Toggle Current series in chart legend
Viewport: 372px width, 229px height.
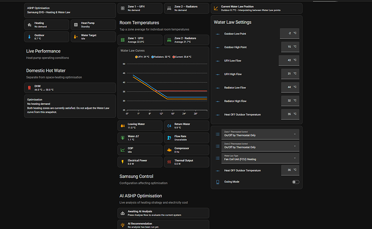[182, 57]
